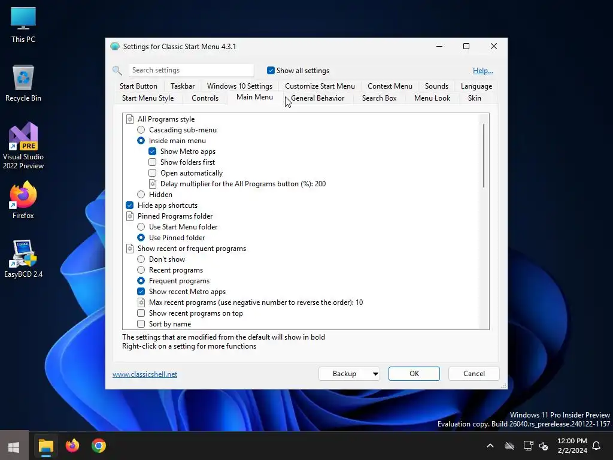Open the Recycle Bin desktop icon

click(23, 84)
